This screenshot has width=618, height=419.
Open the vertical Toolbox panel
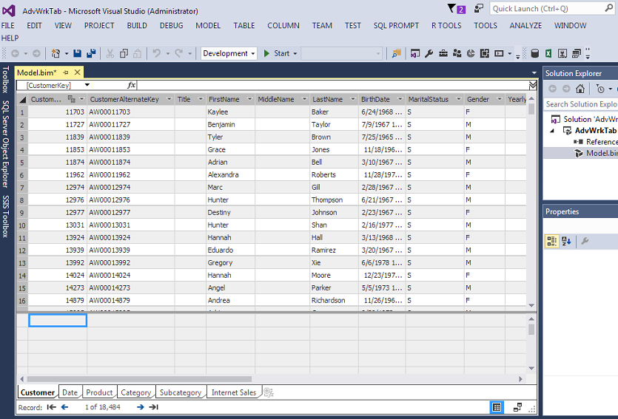tap(5, 83)
